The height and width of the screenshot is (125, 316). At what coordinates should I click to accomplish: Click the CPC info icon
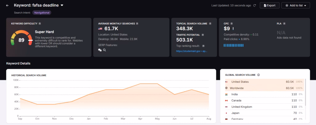(231, 23)
